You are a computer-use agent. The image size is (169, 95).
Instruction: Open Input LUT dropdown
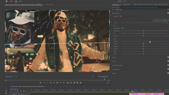129,16
